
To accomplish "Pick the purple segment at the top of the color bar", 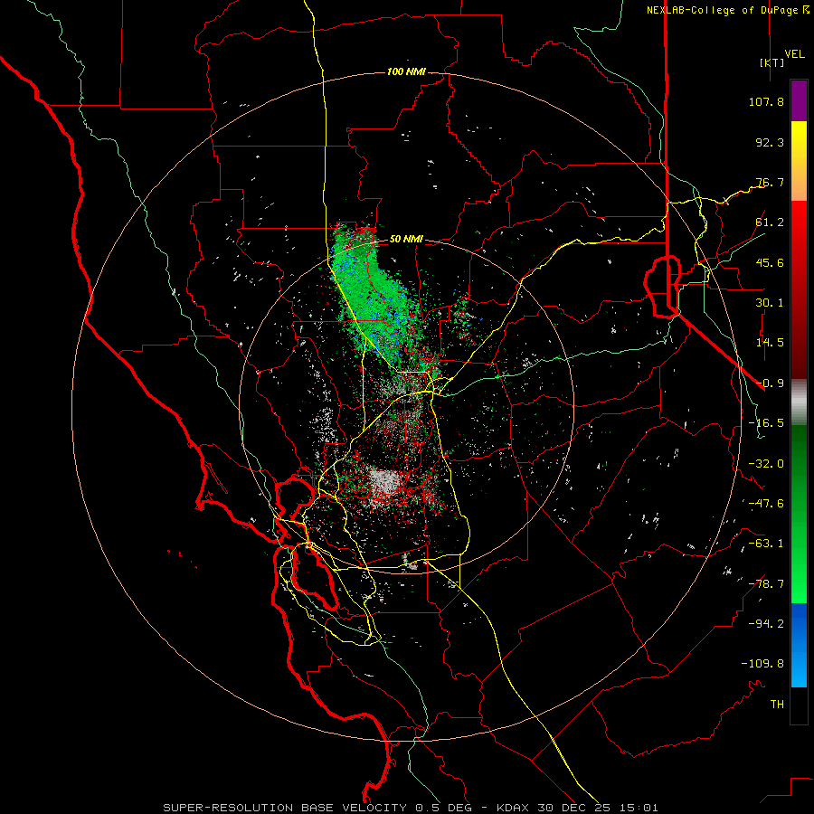I will click(x=799, y=100).
